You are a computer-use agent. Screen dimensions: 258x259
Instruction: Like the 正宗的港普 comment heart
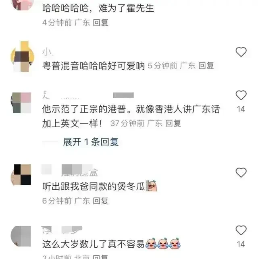[241, 95]
